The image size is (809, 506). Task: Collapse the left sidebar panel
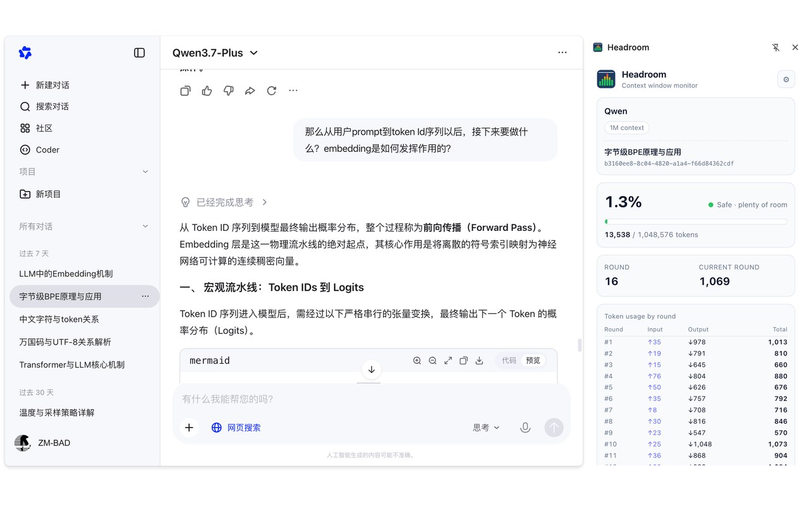[140, 53]
